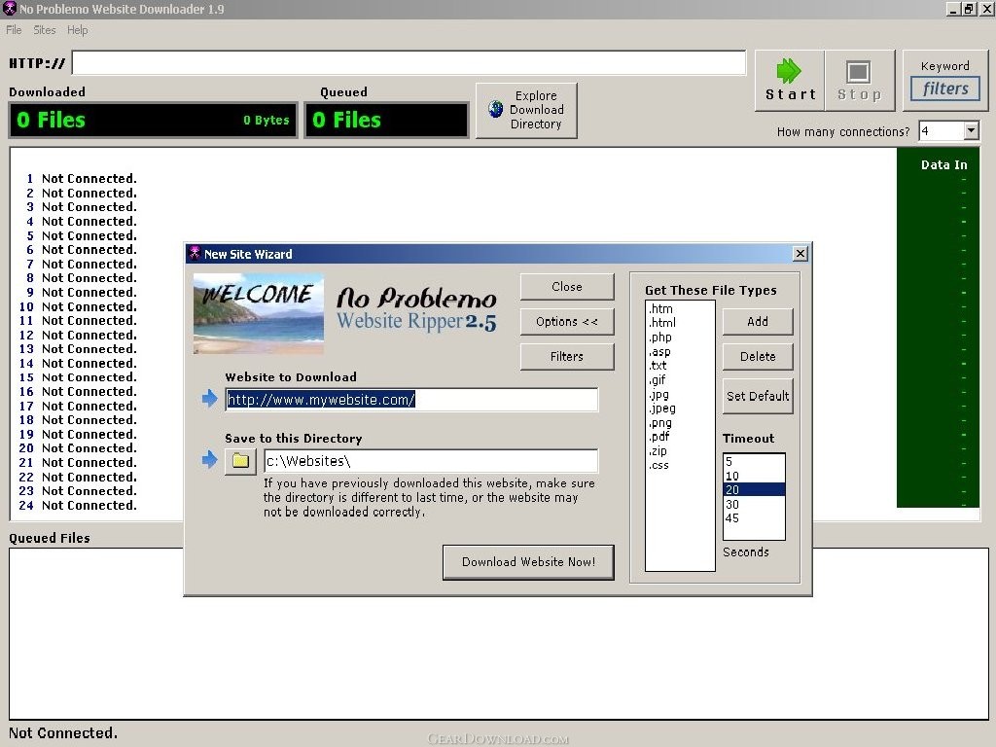Image resolution: width=996 pixels, height=747 pixels.
Task: Select timeout of 10 seconds
Action: pos(754,476)
